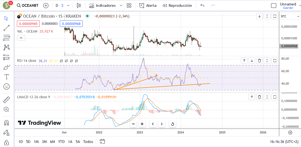
Task: Expand the indicator favorites dropdown arrow
Action: [x=121, y=5]
